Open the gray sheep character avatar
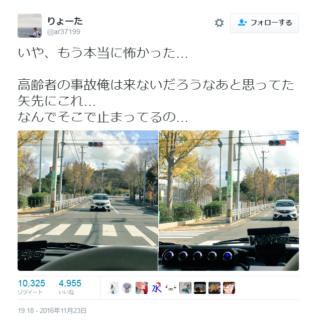Image resolution: width=319 pixels, height=320 pixels. [127, 288]
